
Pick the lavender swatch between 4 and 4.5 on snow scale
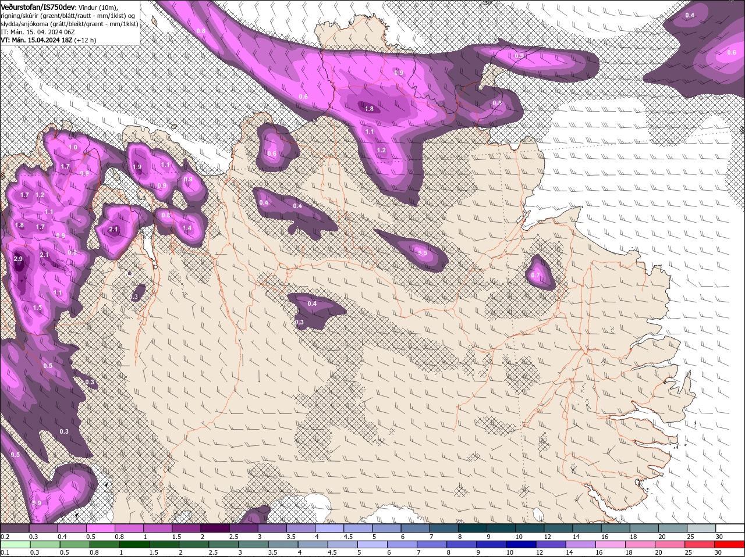330,528
